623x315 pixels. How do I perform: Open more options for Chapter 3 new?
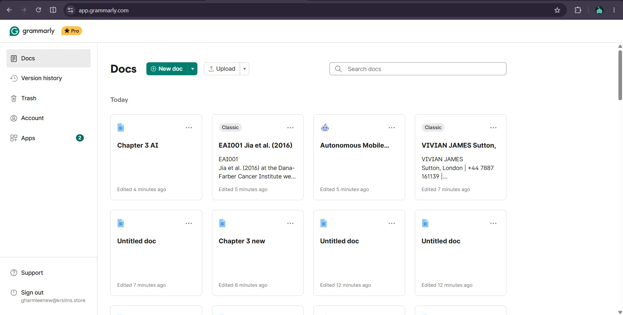290,224
